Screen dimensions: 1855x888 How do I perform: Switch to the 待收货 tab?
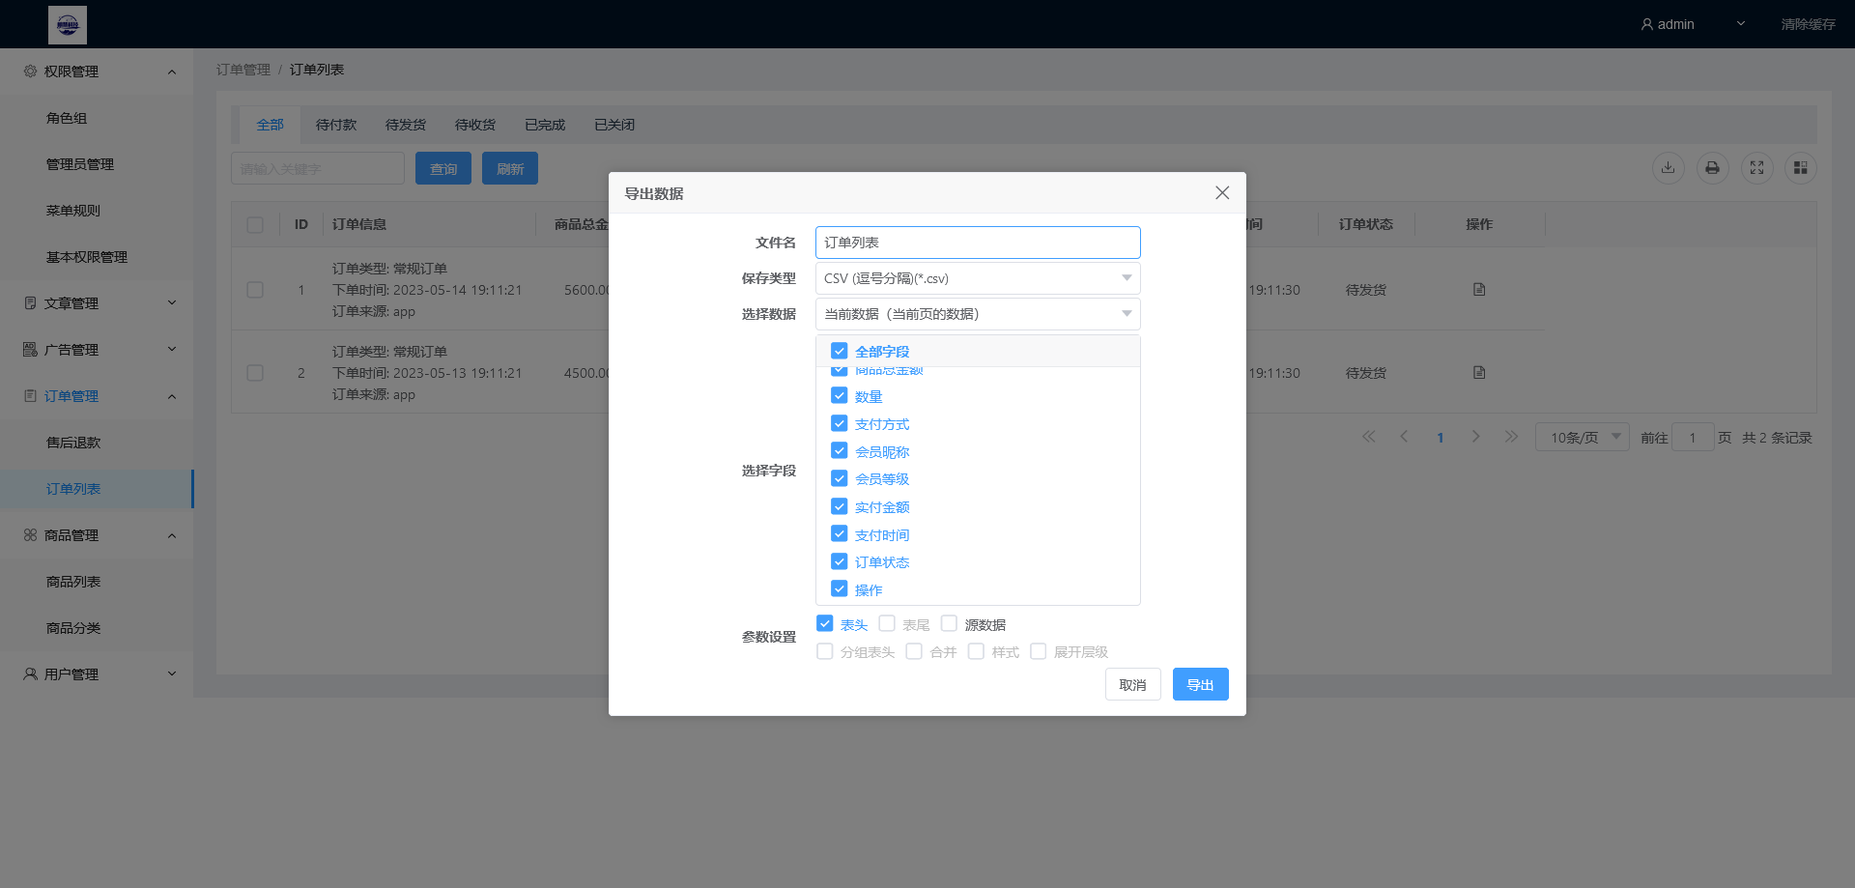(x=475, y=125)
